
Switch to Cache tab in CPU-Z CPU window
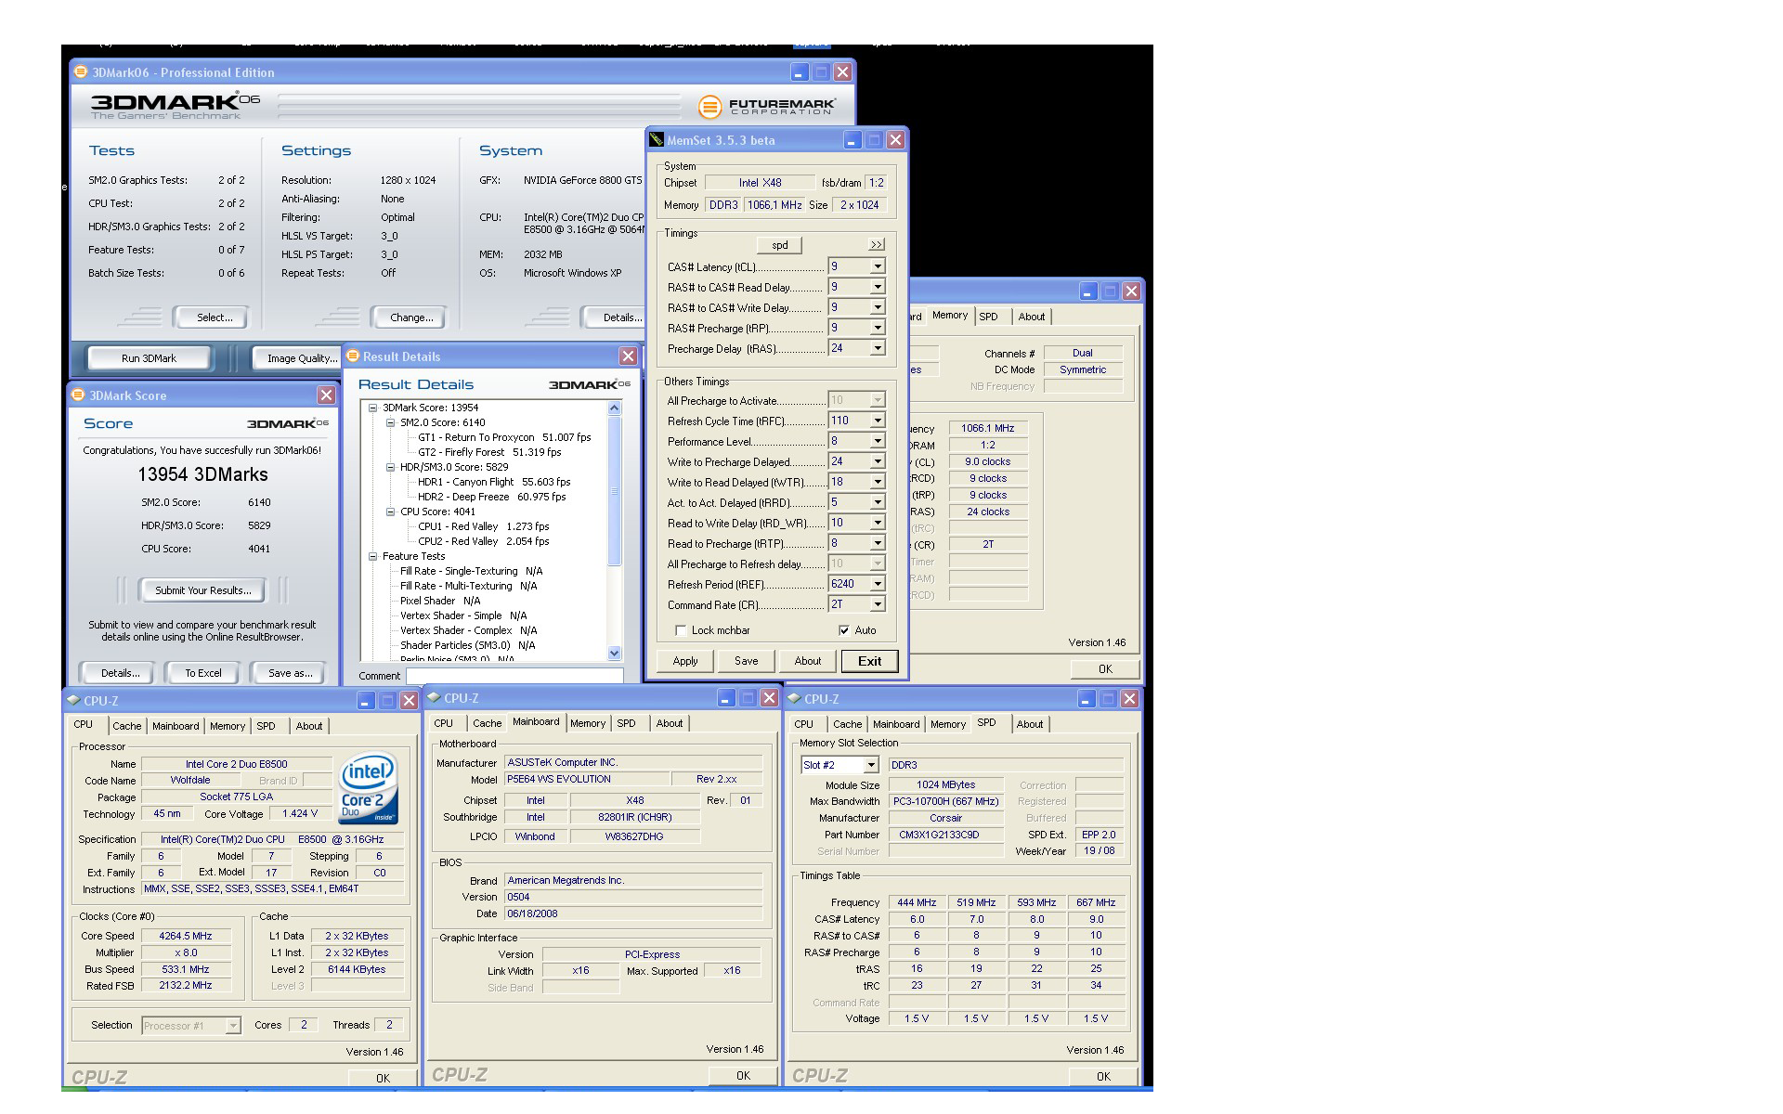point(127,726)
